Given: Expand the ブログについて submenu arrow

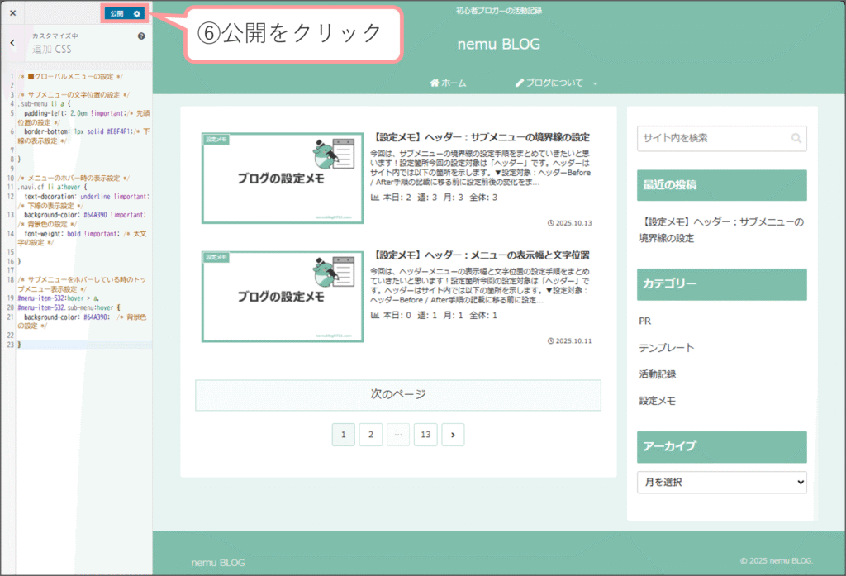Looking at the screenshot, I should (x=595, y=83).
